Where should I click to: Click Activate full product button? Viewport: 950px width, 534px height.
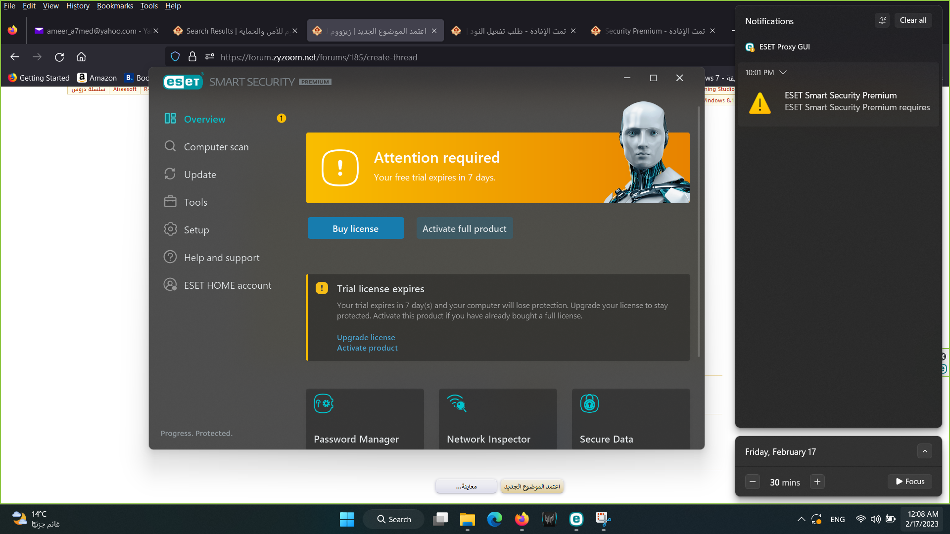[x=464, y=228]
